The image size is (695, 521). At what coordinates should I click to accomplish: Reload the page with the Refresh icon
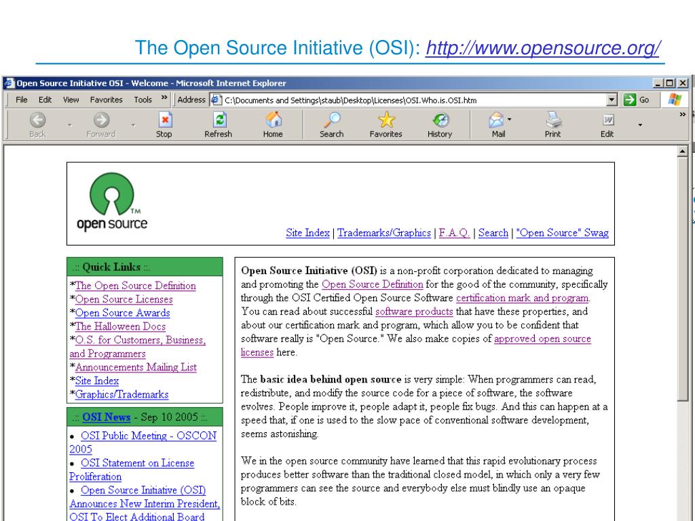coord(219,120)
